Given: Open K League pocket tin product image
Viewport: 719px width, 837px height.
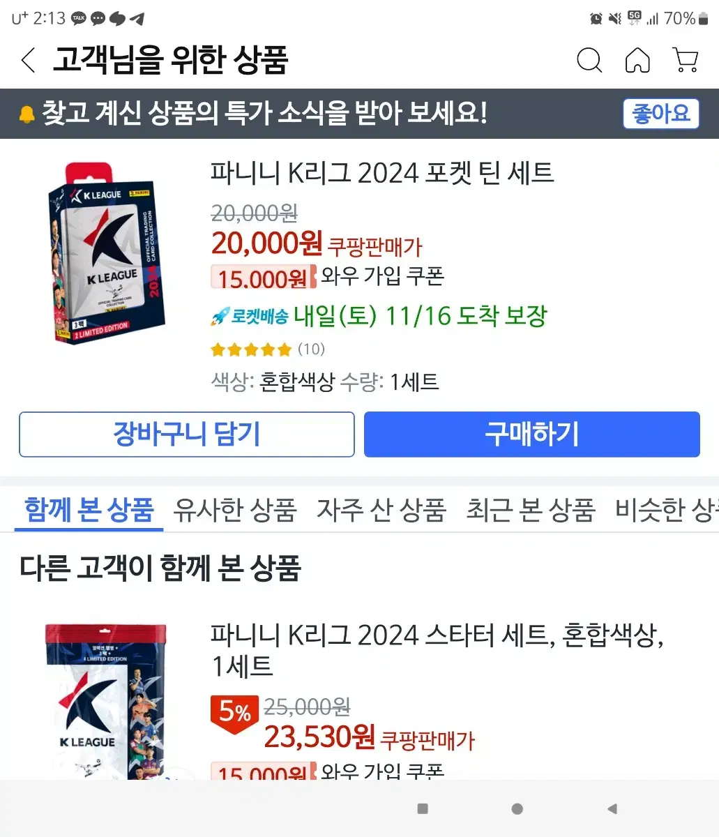Looking at the screenshot, I should [108, 252].
